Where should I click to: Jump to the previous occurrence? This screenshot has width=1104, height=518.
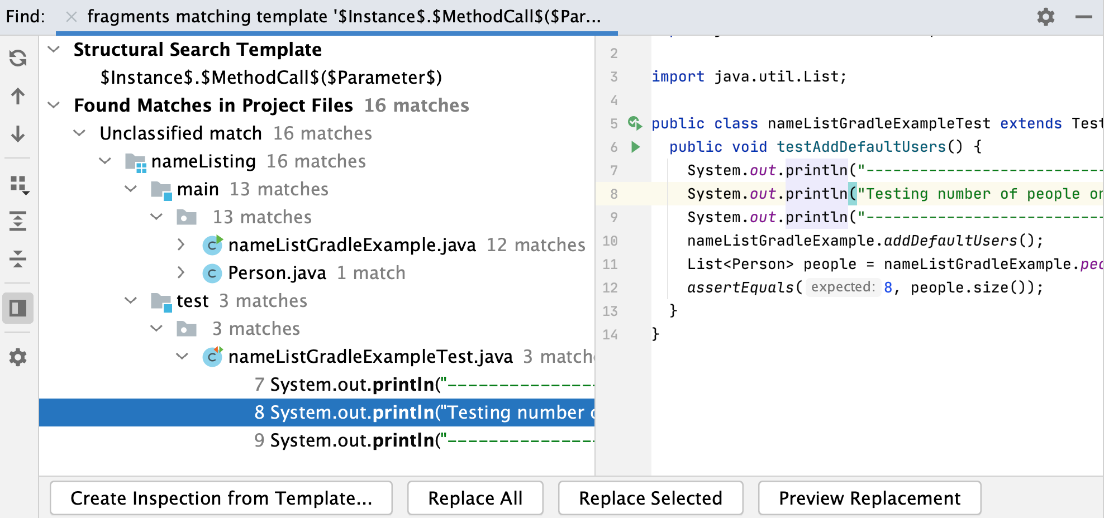click(18, 97)
